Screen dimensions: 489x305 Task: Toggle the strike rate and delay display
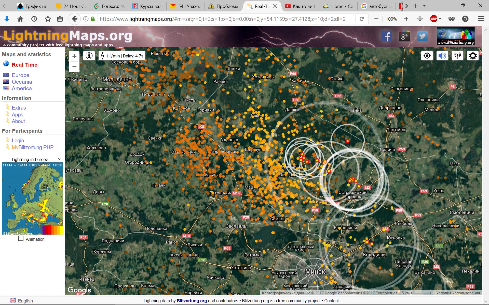click(x=122, y=56)
